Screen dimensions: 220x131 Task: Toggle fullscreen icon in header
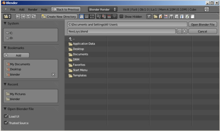coord(207,9)
